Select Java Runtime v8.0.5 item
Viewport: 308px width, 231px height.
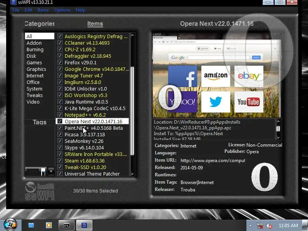tap(92, 102)
